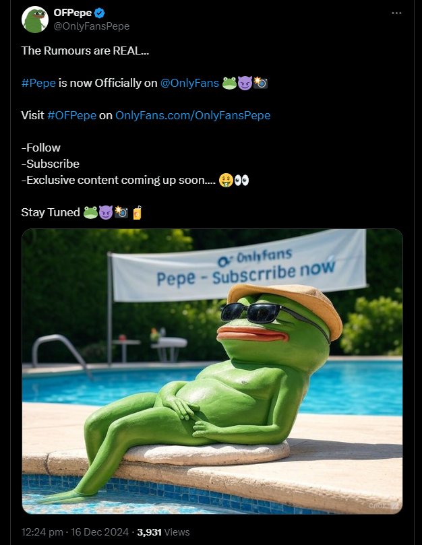Click OFPepe's blue verified badge
422x545 pixels.
point(99,11)
